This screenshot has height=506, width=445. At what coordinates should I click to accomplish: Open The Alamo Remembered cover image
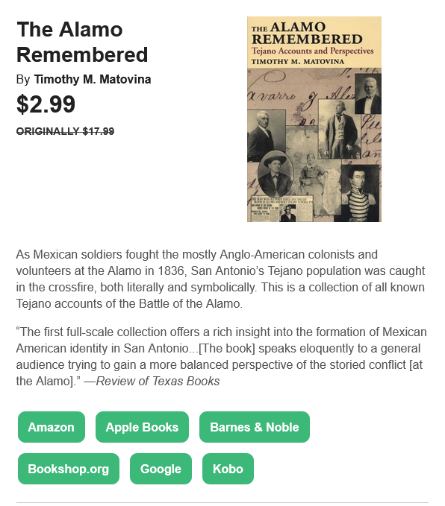314,119
